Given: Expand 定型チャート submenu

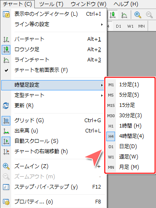Looking at the screenshot, I should pos(53,95).
